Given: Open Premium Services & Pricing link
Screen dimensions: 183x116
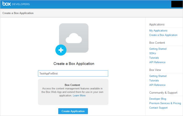Looking at the screenshot, I should point(165,103).
